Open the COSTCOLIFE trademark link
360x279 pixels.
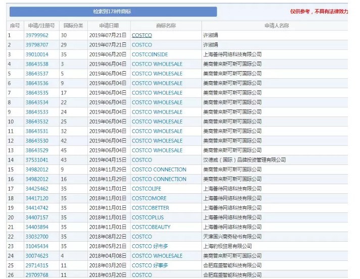point(146,189)
